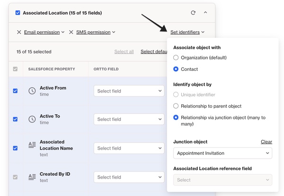
Task: Uncheck the Associated Location header checkbox
Action: tap(18, 13)
